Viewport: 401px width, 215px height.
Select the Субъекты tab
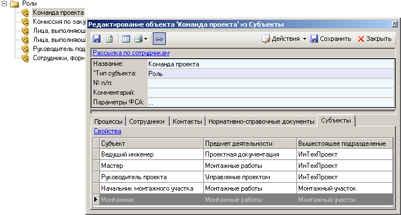336,120
